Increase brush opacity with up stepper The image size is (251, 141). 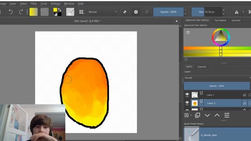pos(186,10)
